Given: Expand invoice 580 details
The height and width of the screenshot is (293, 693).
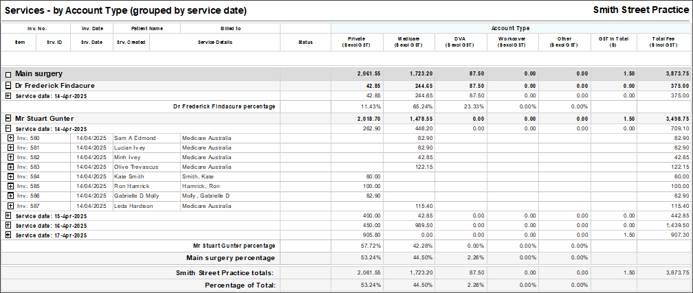Looking at the screenshot, I should pyautogui.click(x=10, y=138).
